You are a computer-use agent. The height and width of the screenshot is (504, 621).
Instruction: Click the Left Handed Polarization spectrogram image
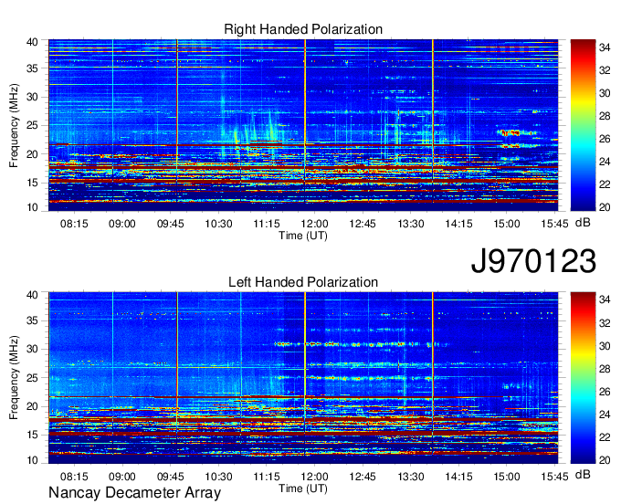pyautogui.click(x=303, y=378)
